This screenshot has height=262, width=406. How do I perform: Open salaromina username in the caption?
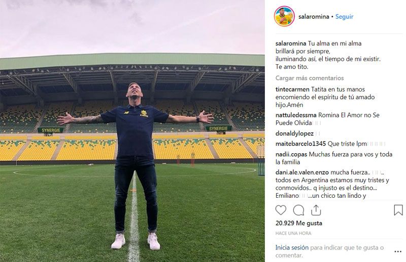point(291,43)
